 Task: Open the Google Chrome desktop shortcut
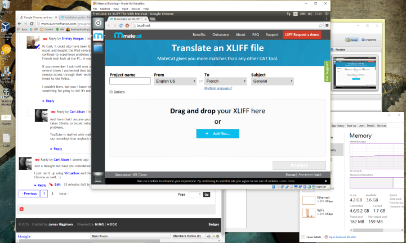pyautogui.click(x=6, y=52)
